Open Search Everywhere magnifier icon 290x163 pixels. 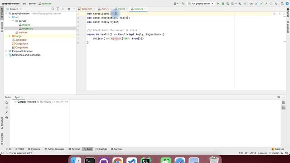[x=282, y=4]
